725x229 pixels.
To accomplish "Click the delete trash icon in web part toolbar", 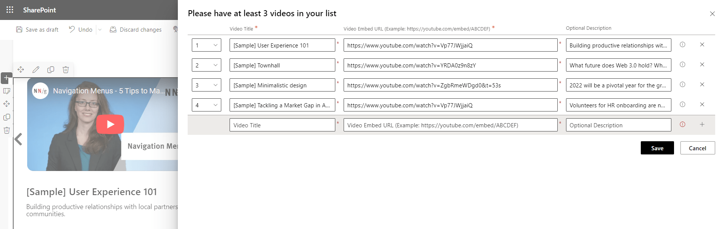I will tap(66, 69).
